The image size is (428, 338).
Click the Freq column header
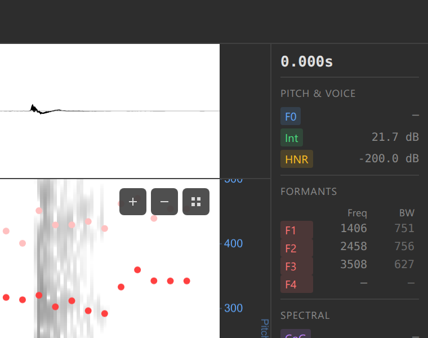pyautogui.click(x=357, y=213)
